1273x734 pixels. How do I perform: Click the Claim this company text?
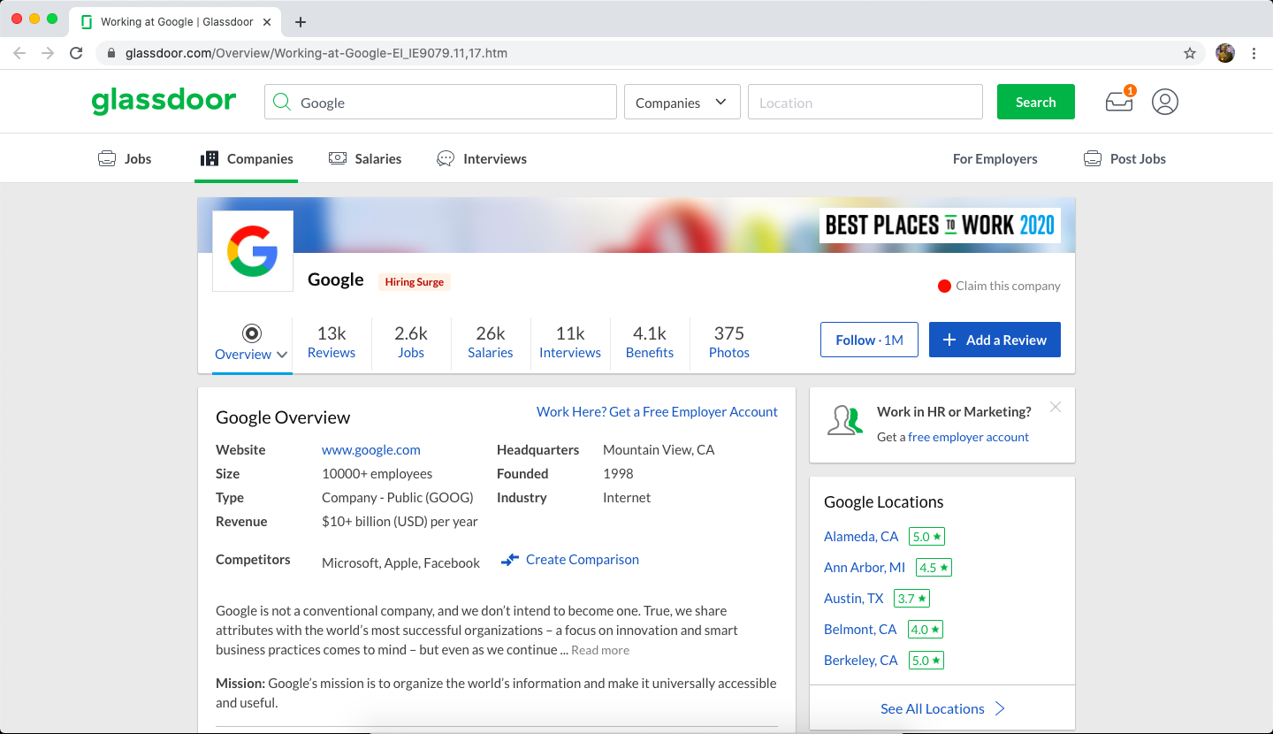pos(1008,286)
